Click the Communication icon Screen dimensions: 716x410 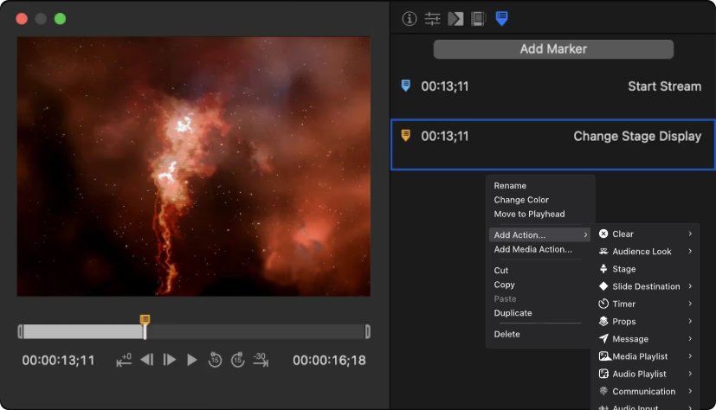point(603,391)
